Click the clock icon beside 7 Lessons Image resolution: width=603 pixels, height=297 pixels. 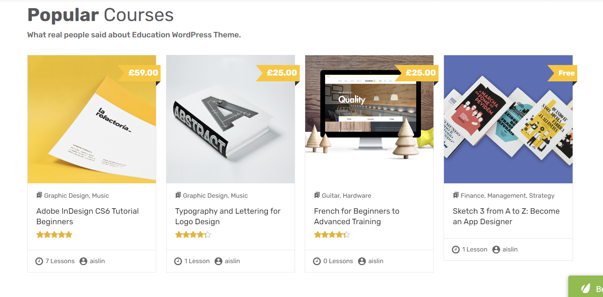point(39,261)
